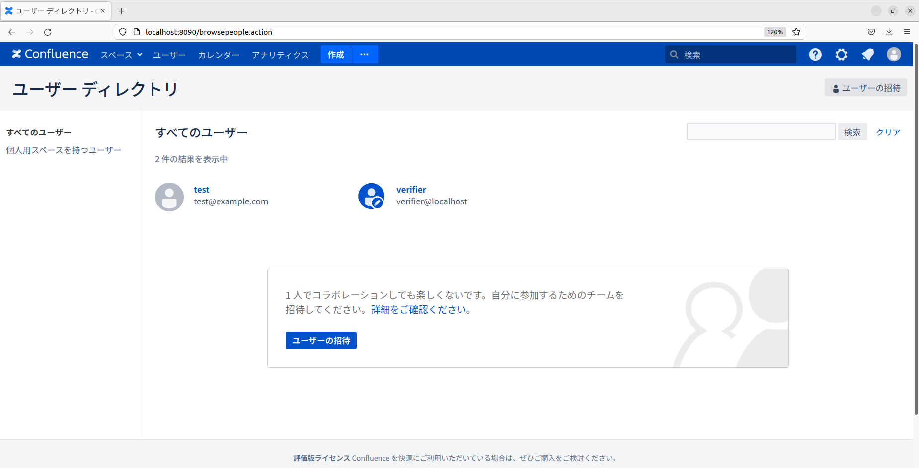The image size is (919, 468).
Task: Click the browser shield tracking protection icon
Action: pos(123,32)
